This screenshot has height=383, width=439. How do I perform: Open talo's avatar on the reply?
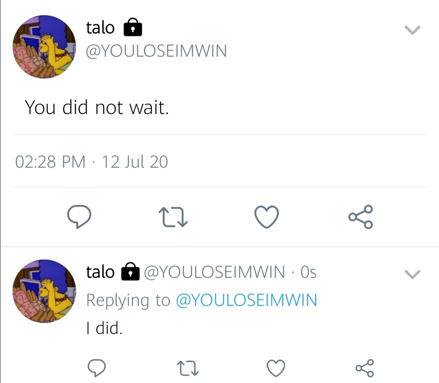[x=44, y=291]
